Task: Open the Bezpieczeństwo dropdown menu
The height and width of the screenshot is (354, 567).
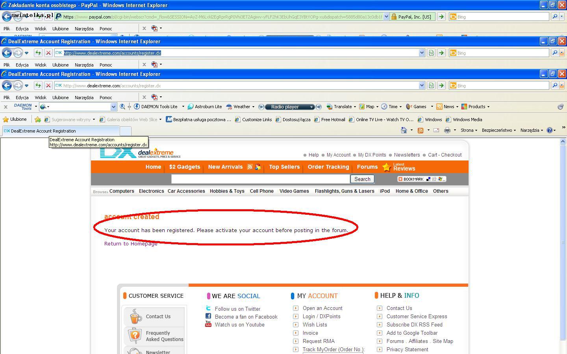Action: (x=499, y=130)
